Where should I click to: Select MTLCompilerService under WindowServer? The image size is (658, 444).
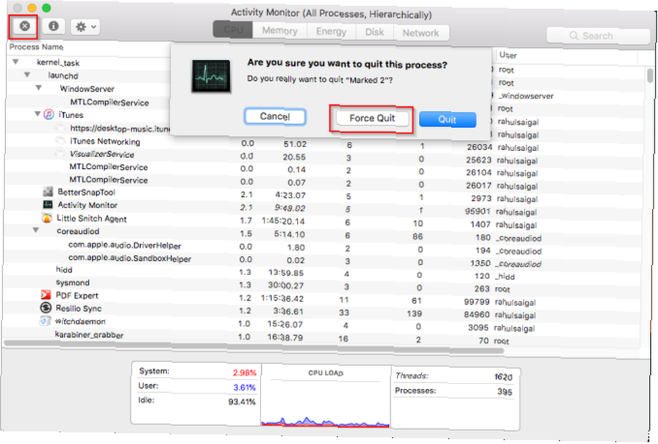[x=109, y=102]
